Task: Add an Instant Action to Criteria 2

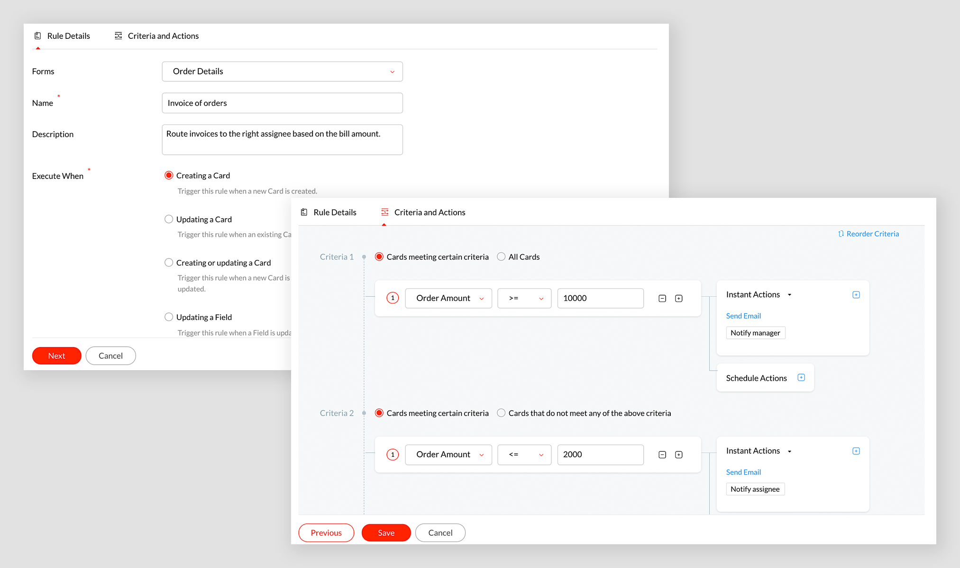Action: pos(856,451)
